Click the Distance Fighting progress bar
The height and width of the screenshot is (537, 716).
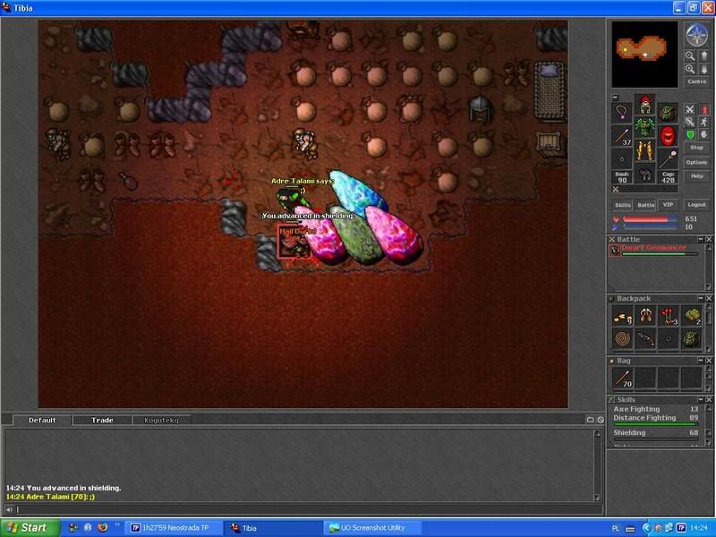point(656,424)
